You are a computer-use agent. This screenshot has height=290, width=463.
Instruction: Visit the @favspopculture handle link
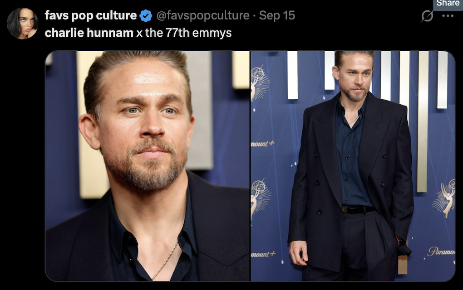[203, 15]
